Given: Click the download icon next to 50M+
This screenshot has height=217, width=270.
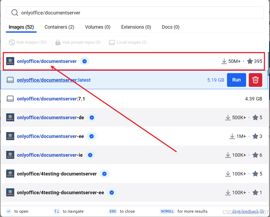Looking at the screenshot, I should click(x=224, y=61).
